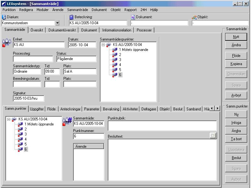The width and height of the screenshot is (251, 188).
Task: Open the Redigera menu
Action: pyautogui.click(x=26, y=10)
